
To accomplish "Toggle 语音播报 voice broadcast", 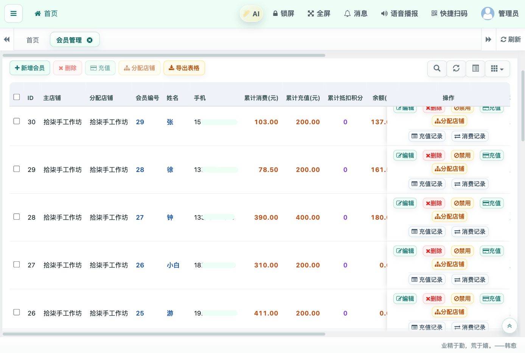I will click(399, 14).
